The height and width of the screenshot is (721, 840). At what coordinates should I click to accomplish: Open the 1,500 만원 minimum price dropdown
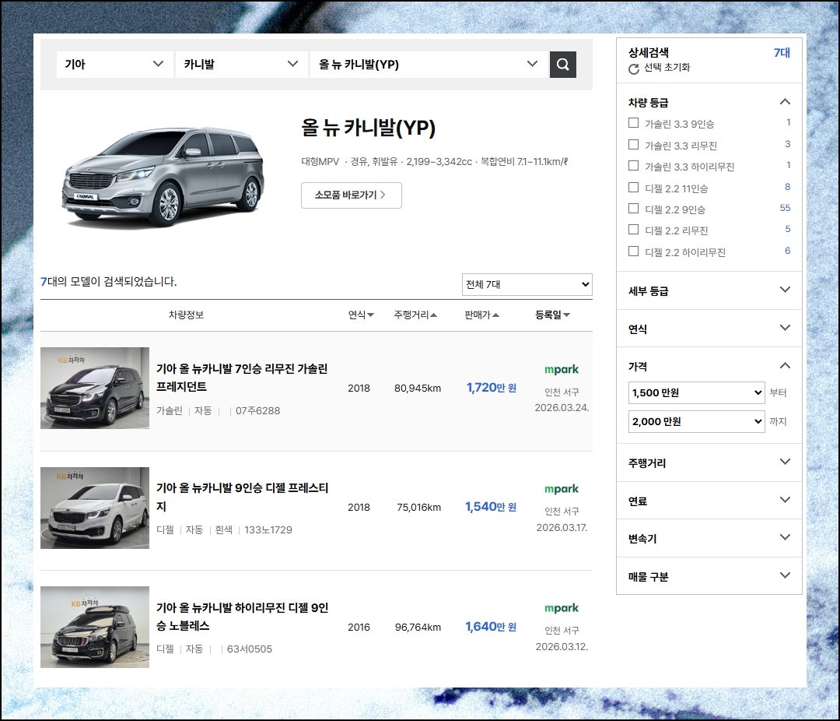coord(696,392)
